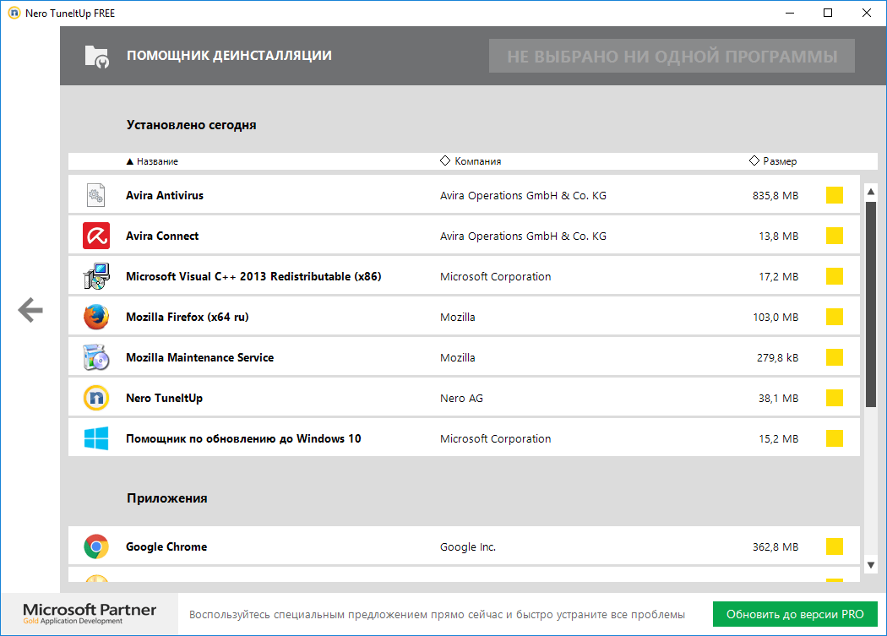Click the Windows 10 update assistant icon
This screenshot has height=636, width=887.
(96, 438)
